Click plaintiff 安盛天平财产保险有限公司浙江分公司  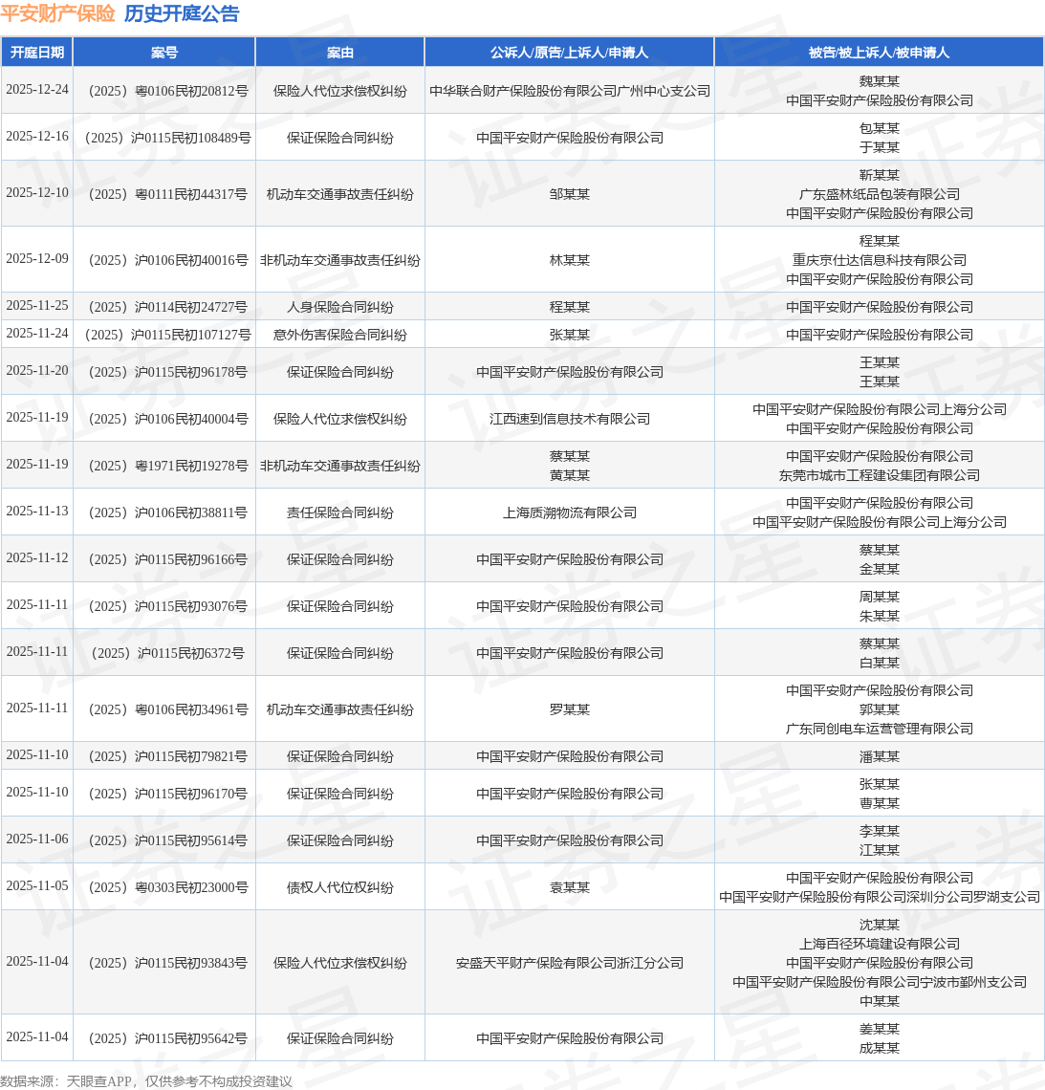point(570,963)
